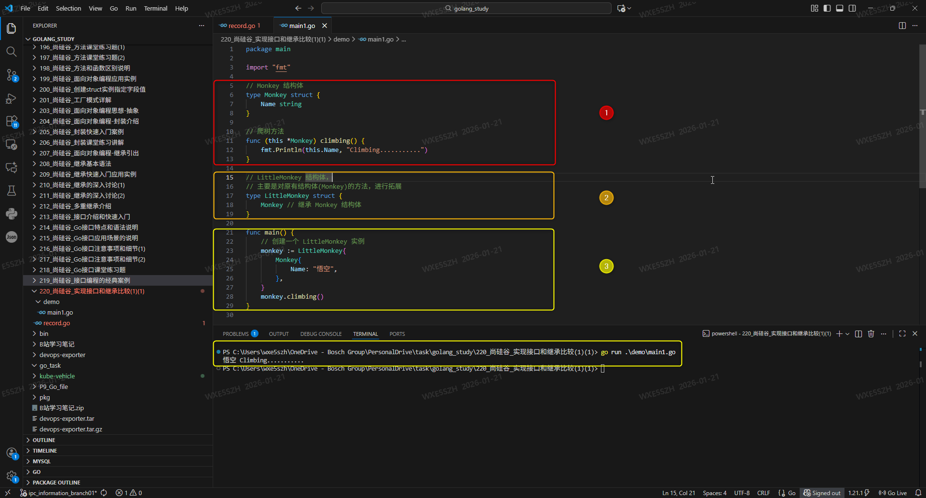Change the UTF-8 file encoding
Image resolution: width=926 pixels, height=498 pixels.
tap(742, 493)
